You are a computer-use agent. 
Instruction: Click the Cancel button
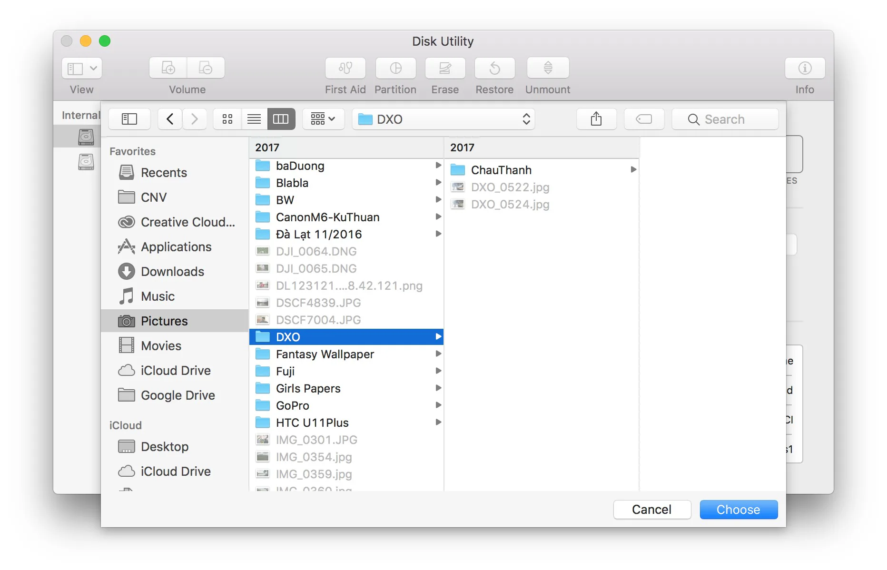[652, 510]
